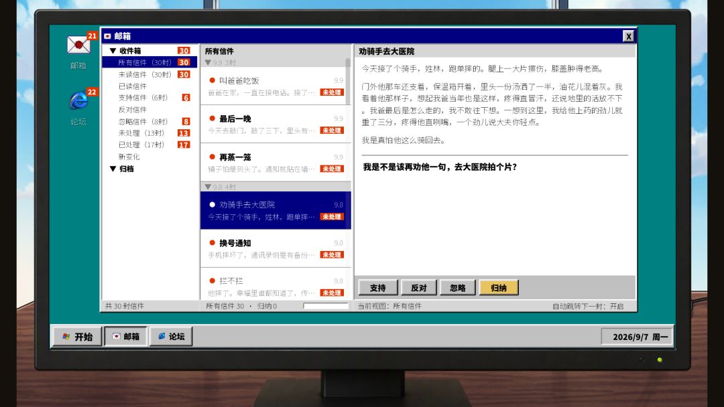724x407 pixels.
Task: Click the 17 badge beside 已处理 folder
Action: point(184,145)
